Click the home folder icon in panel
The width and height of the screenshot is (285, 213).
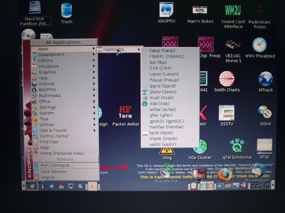point(61,186)
